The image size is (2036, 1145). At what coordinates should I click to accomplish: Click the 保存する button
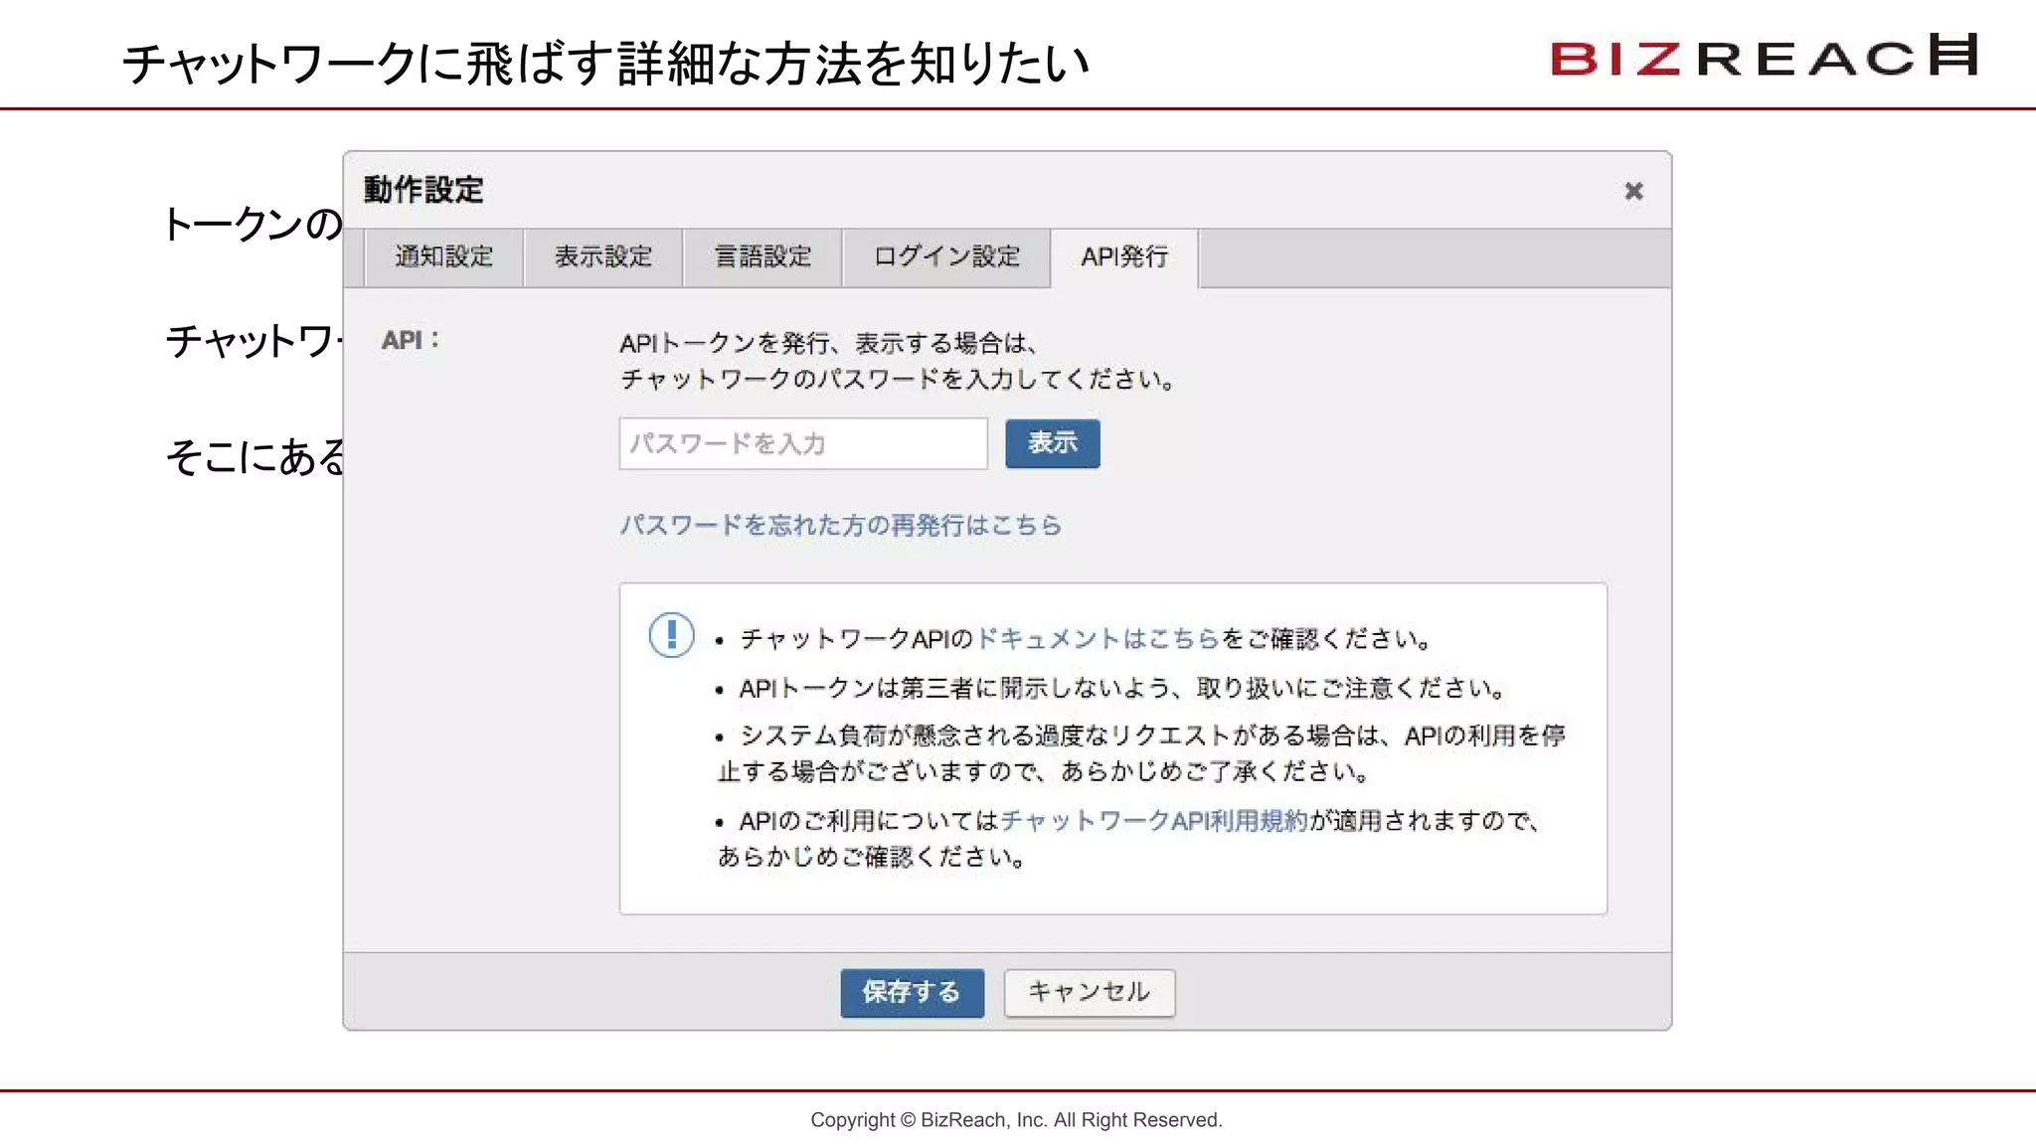912,993
